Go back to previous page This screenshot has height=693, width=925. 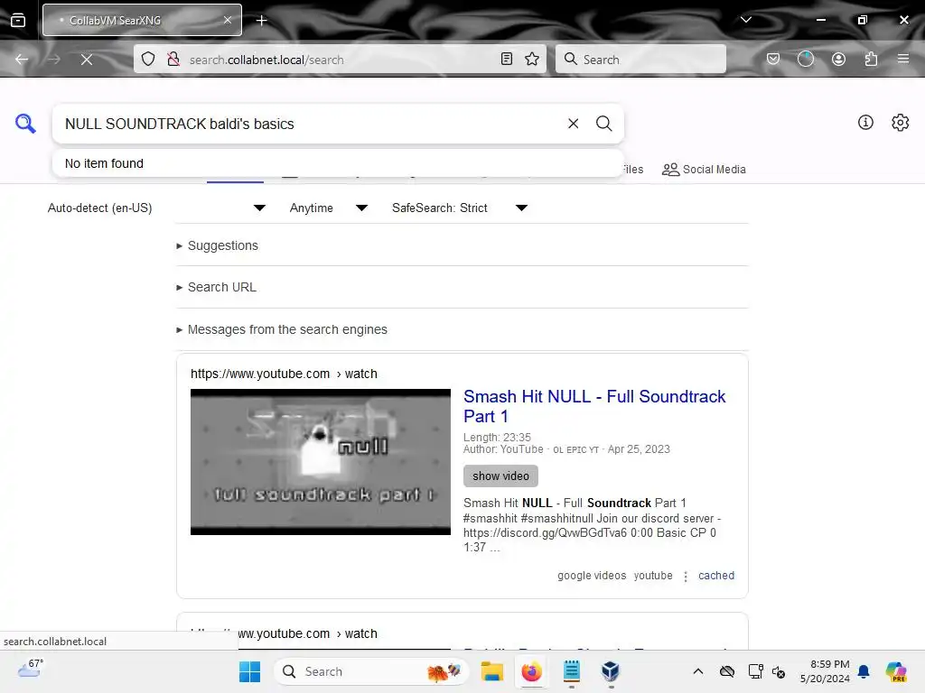[x=22, y=60]
